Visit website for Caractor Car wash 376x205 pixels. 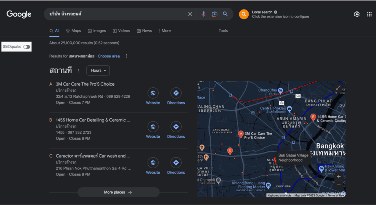153,166
